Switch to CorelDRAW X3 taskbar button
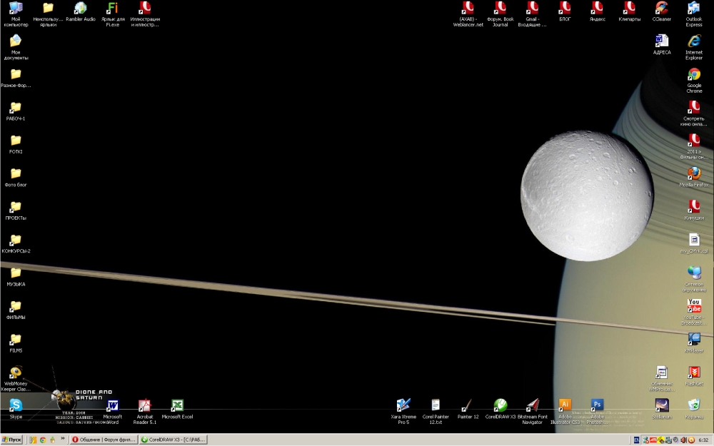The image size is (714, 446). [173, 440]
